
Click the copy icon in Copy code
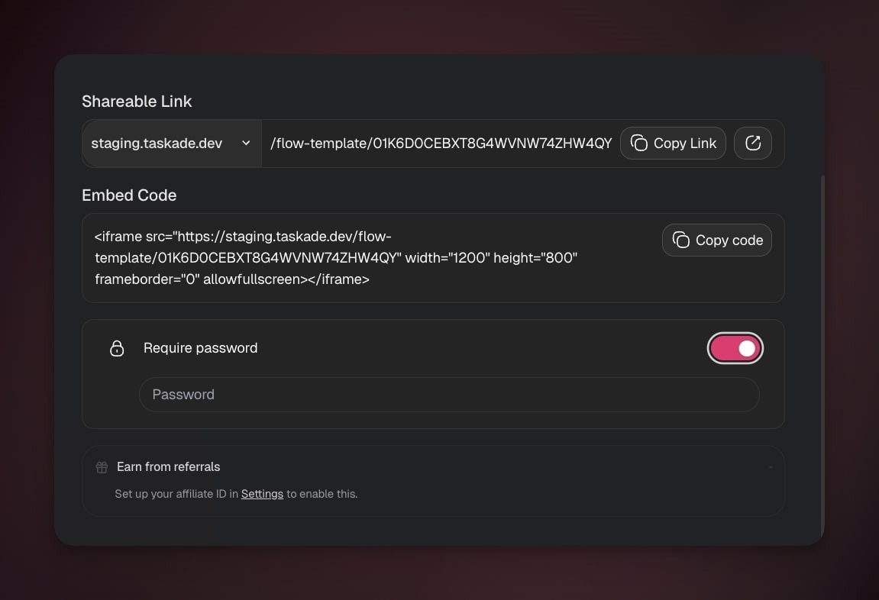tap(680, 240)
